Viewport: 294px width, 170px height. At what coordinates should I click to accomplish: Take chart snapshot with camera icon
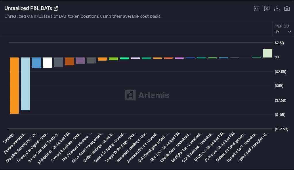pos(287,8)
